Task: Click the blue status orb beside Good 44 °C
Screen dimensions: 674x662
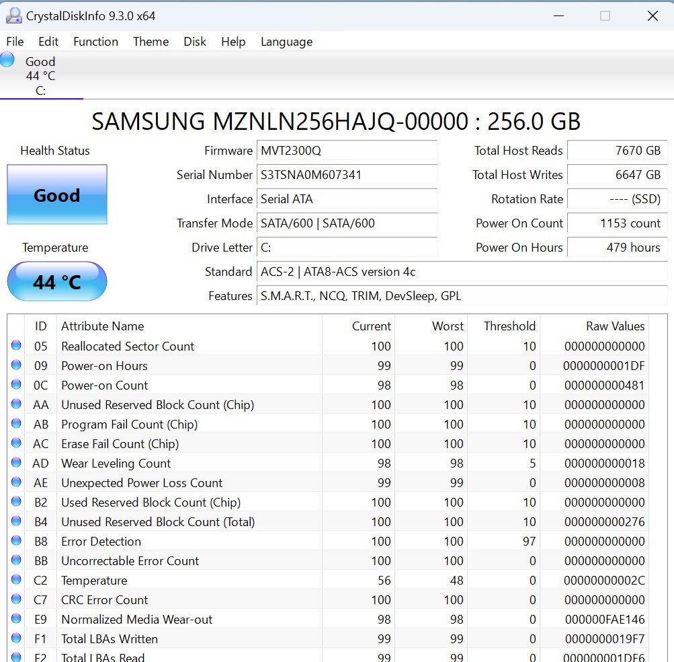Action: [x=7, y=59]
